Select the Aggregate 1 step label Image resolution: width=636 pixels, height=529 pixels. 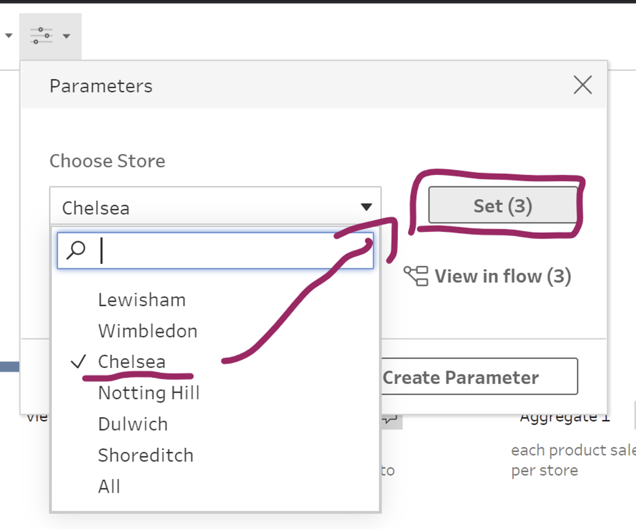(x=565, y=417)
